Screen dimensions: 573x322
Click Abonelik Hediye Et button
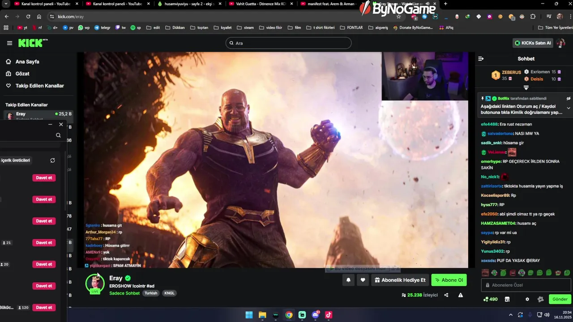click(x=400, y=280)
